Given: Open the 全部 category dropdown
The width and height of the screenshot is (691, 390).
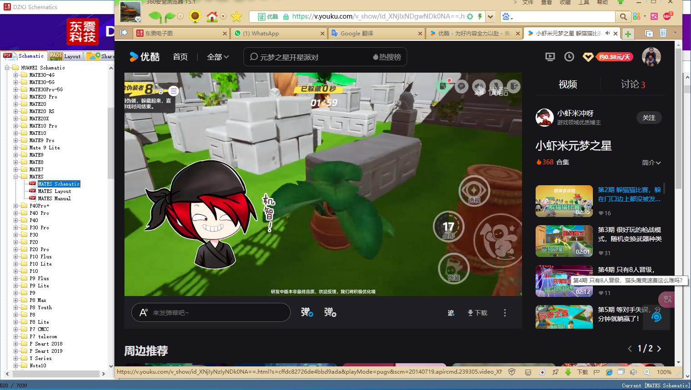Looking at the screenshot, I should coord(218,57).
